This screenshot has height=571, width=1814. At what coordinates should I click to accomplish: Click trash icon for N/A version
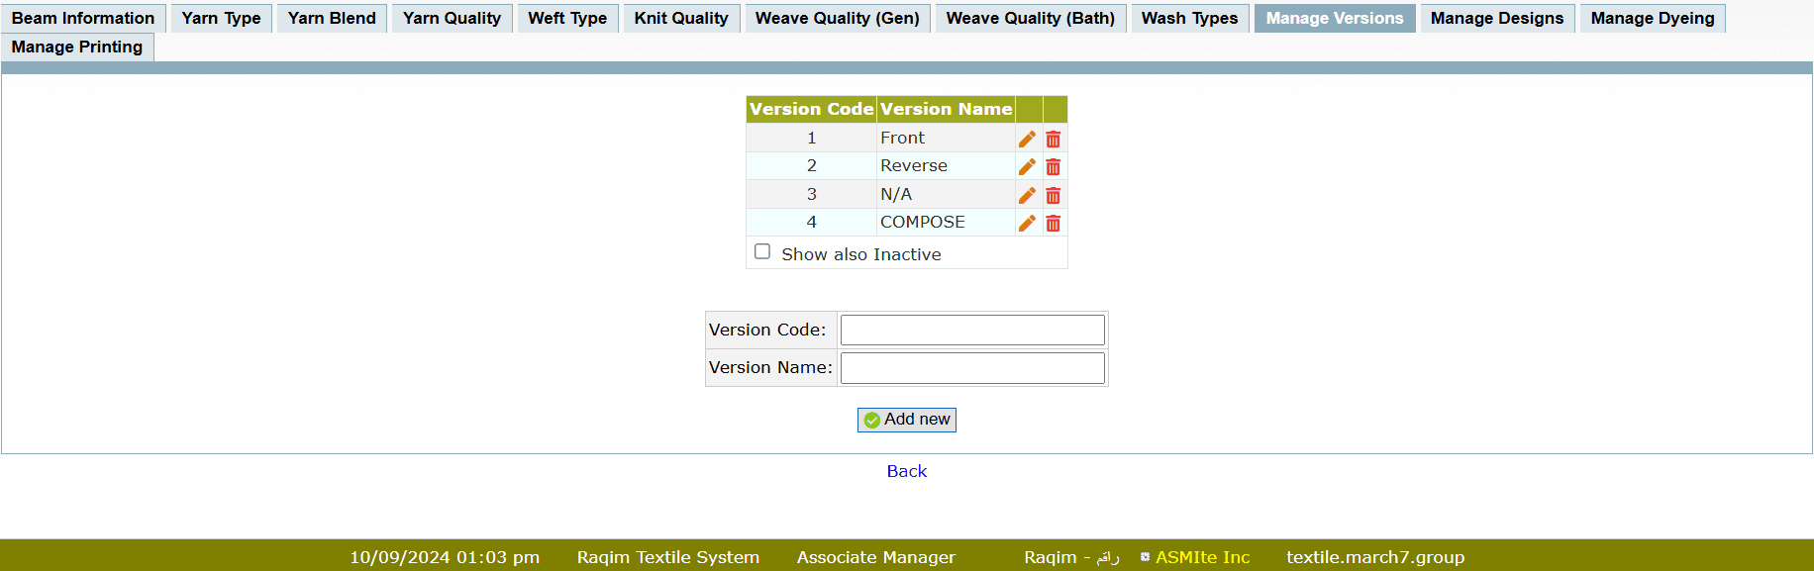(1053, 195)
